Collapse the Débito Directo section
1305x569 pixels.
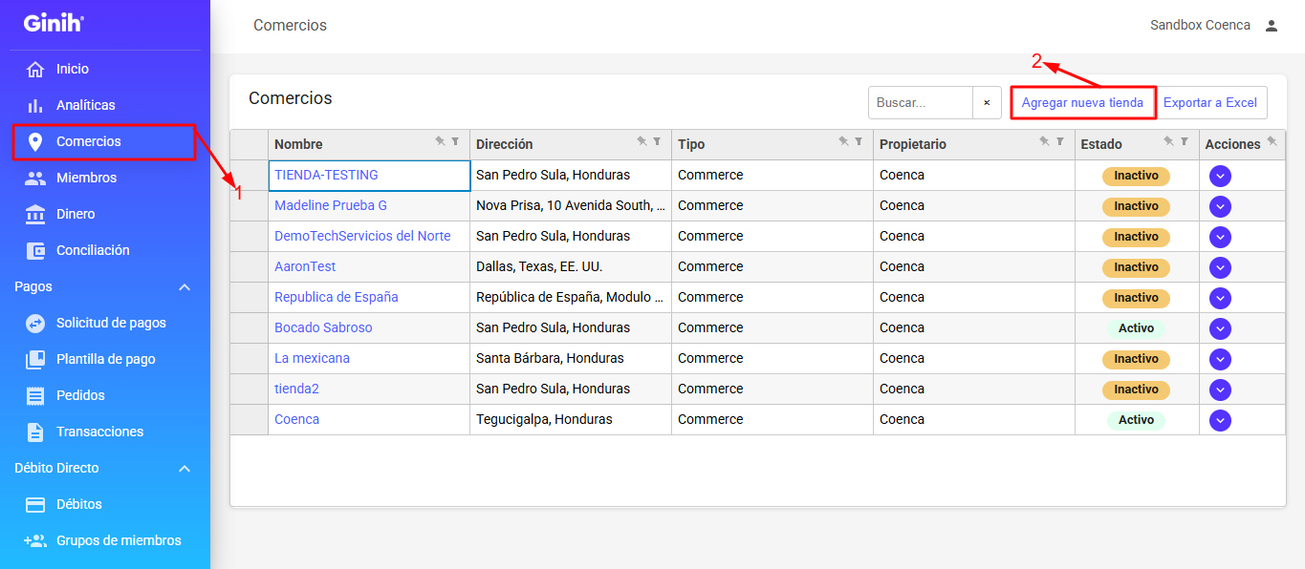click(185, 468)
